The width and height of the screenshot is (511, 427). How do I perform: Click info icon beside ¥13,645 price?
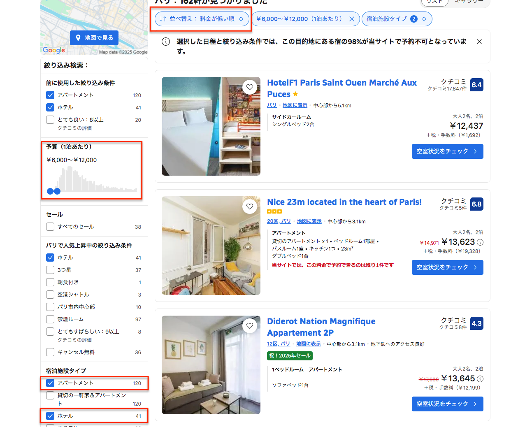pyautogui.click(x=480, y=379)
